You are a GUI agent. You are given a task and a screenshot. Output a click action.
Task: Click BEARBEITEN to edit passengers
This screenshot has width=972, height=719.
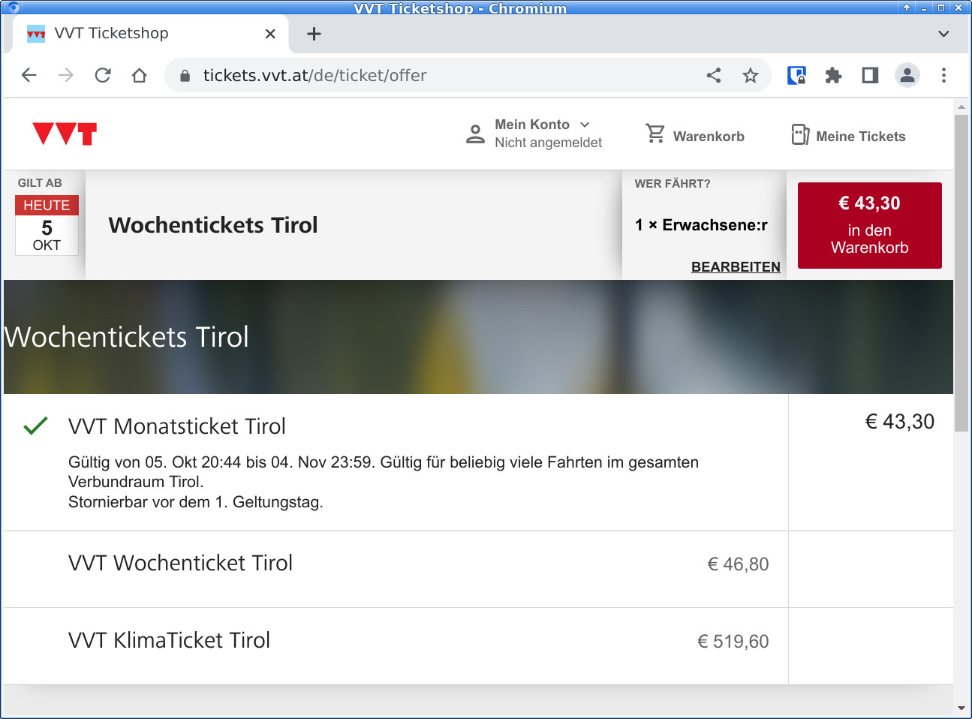736,266
